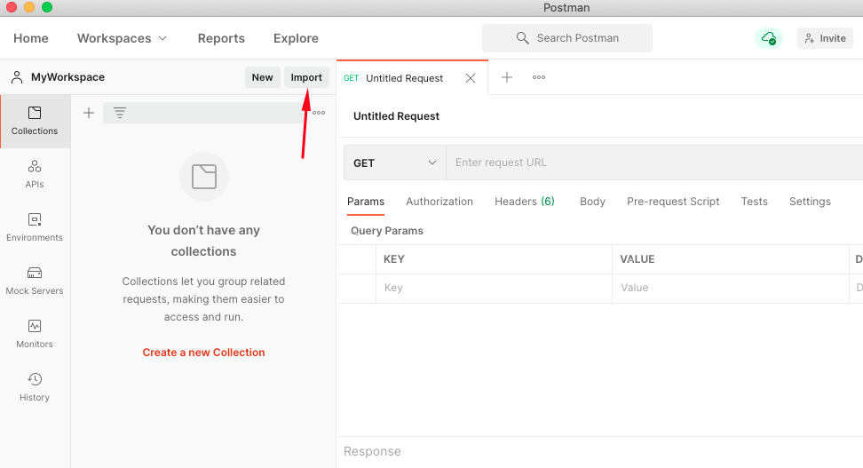The width and height of the screenshot is (863, 468).
Task: Switch to the Authorization tab
Action: click(439, 202)
